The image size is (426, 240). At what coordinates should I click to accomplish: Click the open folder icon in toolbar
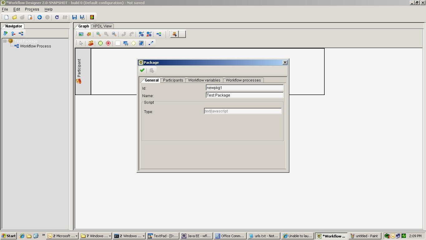pos(14,17)
